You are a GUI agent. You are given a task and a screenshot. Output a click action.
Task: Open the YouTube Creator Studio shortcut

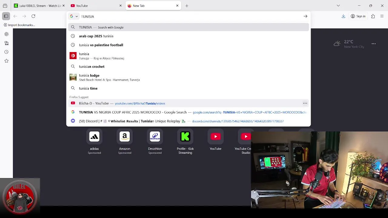pyautogui.click(x=244, y=142)
